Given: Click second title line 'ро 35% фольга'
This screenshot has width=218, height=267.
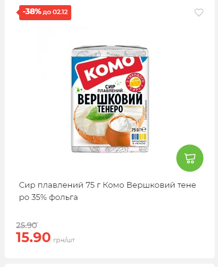Looking at the screenshot, I should (x=48, y=198).
